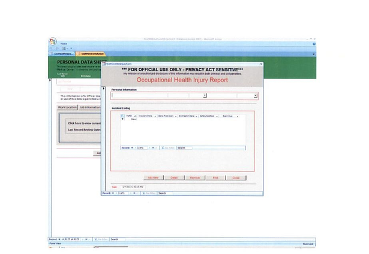Open SafetyNotified column dropdown
Image resolution: width=369 pixels, height=254 pixels.
point(217,116)
